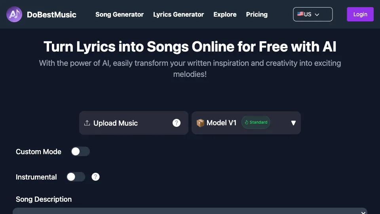The image size is (380, 214).
Task: Open the Song Generator nav item
Action: 120,15
